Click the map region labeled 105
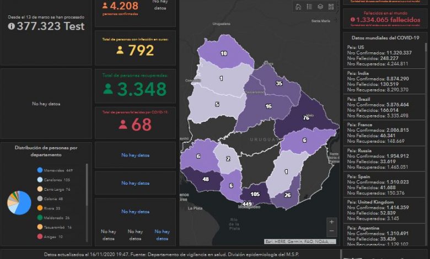 click(255, 194)
